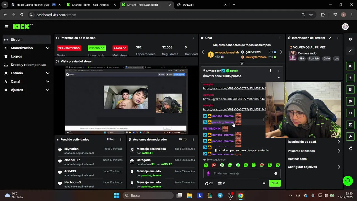Screen dimensions: 357x201
Task: Click the first sowykz gyazo link
Action: pyautogui.click(x=234, y=88)
